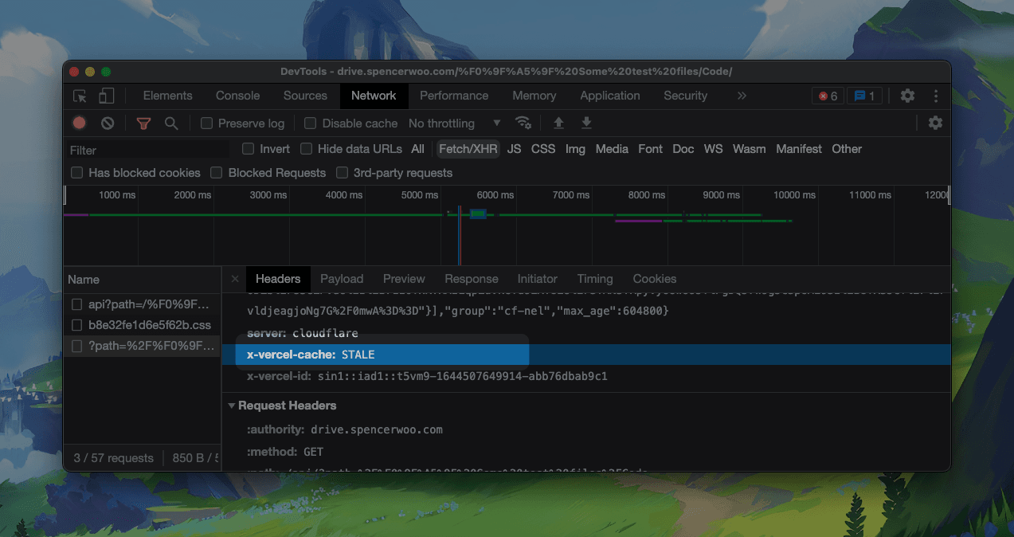The height and width of the screenshot is (537, 1014).
Task: Import HAR file with upload arrow
Action: tap(558, 123)
